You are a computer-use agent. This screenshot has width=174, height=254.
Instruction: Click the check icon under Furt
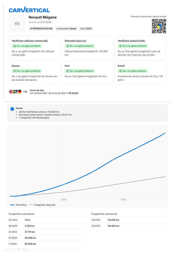[x=67, y=71]
